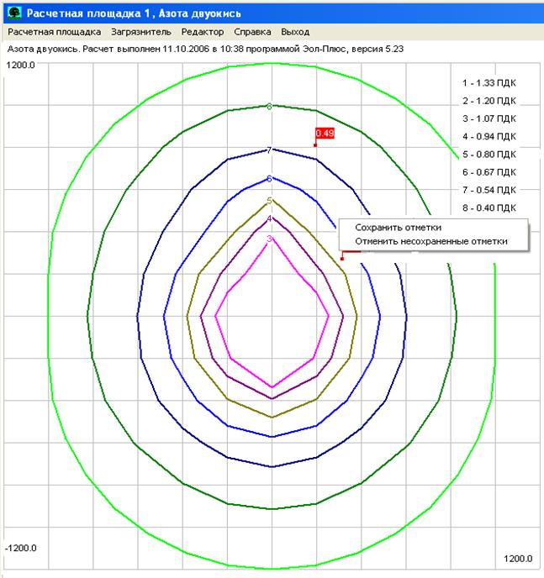Screen dimensions: 544x578
Task: Click contour label 3 on magenta isoline
Action: click(x=269, y=239)
